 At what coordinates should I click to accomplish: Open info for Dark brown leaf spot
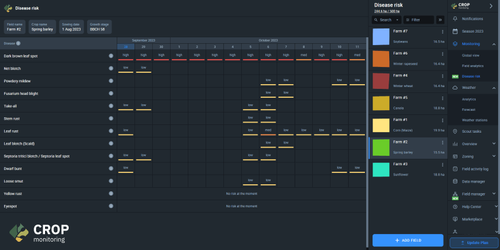(111, 56)
